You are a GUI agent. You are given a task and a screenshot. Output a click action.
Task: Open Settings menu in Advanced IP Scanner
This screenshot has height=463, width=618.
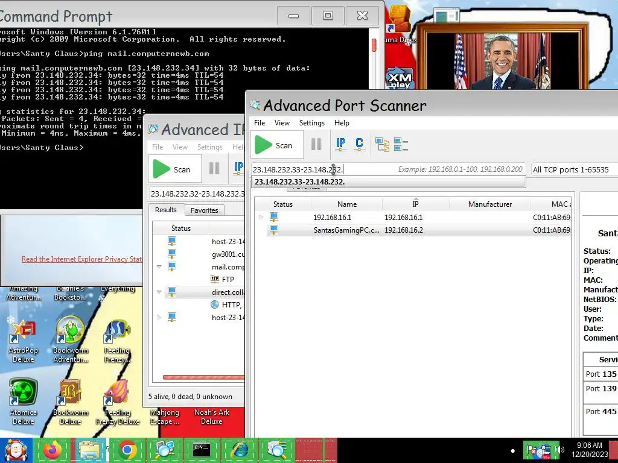click(x=209, y=147)
